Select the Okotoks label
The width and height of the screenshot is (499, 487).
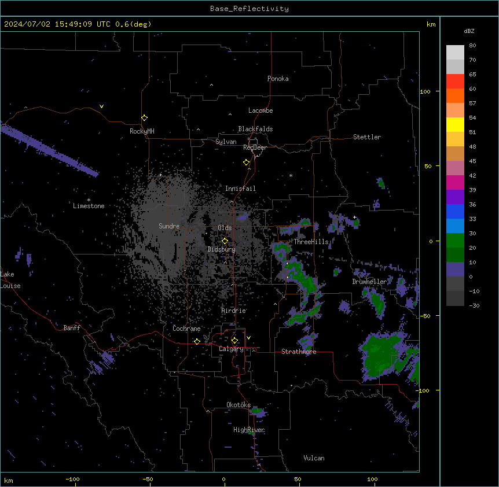pyautogui.click(x=239, y=405)
